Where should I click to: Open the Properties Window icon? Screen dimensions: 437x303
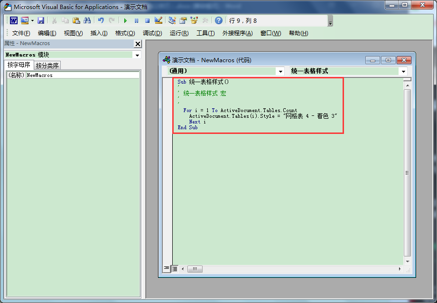(x=183, y=20)
